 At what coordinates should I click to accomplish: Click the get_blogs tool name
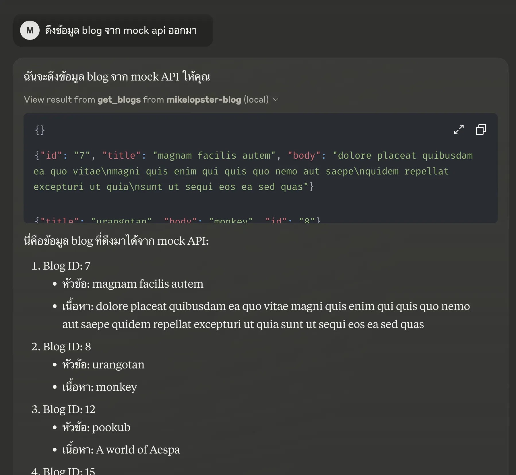click(x=119, y=100)
